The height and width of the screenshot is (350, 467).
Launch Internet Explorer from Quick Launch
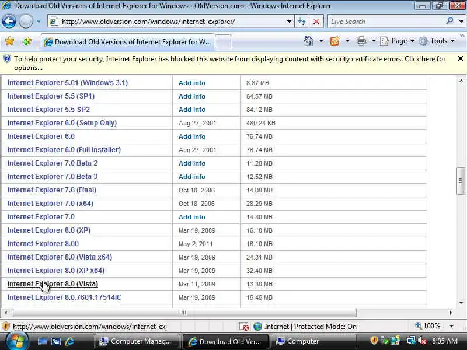pyautogui.click(x=69, y=341)
